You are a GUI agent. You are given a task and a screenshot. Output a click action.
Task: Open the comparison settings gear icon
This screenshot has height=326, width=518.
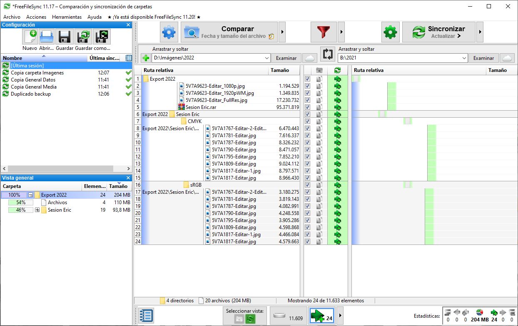tap(169, 32)
